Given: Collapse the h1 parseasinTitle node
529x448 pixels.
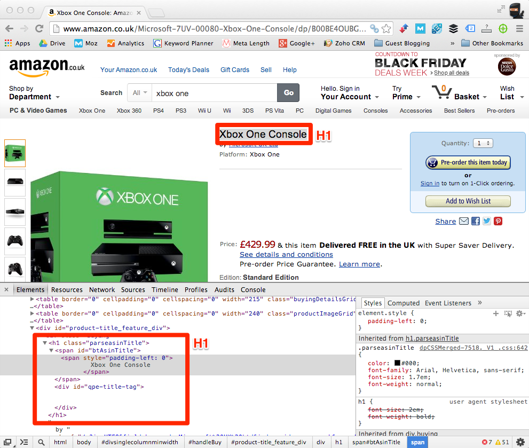Looking at the screenshot, I should tap(44, 343).
